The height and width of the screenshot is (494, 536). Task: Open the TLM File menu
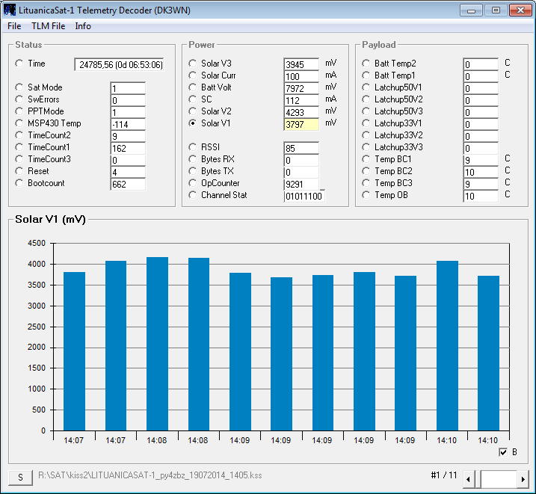[48, 26]
